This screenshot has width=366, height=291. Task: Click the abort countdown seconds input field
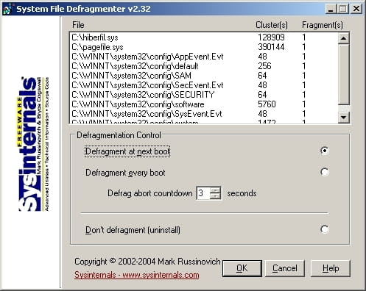(203, 193)
